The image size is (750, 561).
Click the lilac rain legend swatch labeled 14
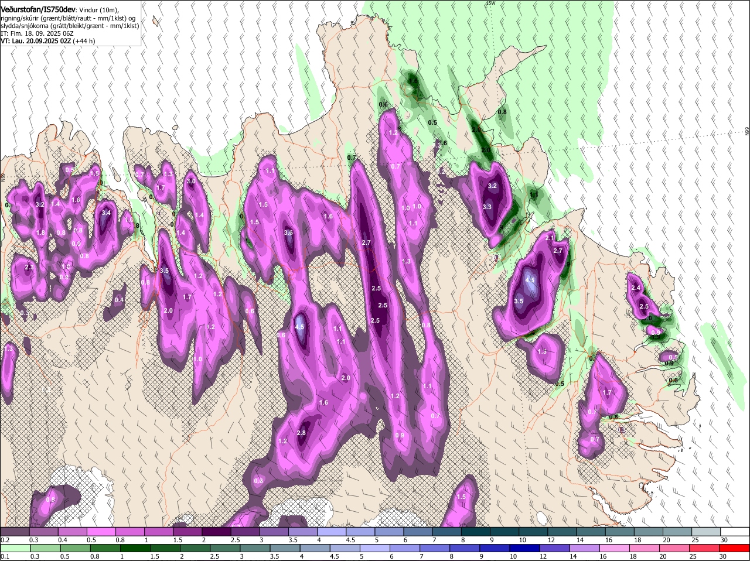coord(584,548)
